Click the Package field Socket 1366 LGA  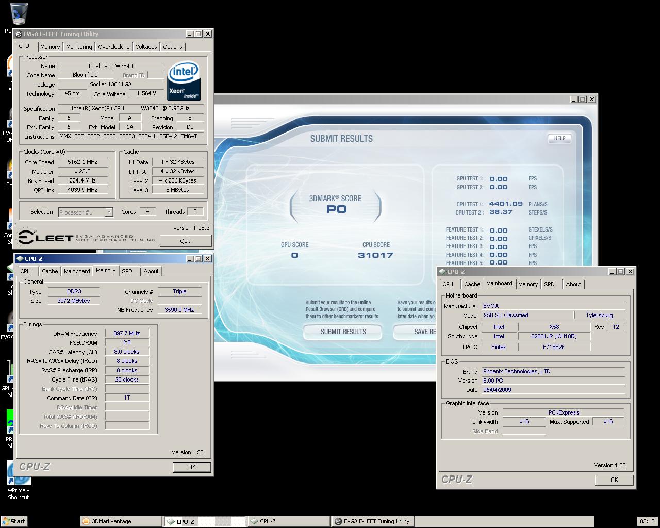click(x=111, y=84)
